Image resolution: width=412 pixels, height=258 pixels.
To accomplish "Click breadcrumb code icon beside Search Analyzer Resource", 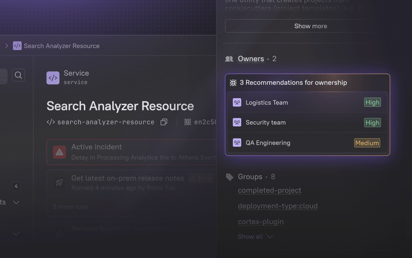I will [x=17, y=46].
